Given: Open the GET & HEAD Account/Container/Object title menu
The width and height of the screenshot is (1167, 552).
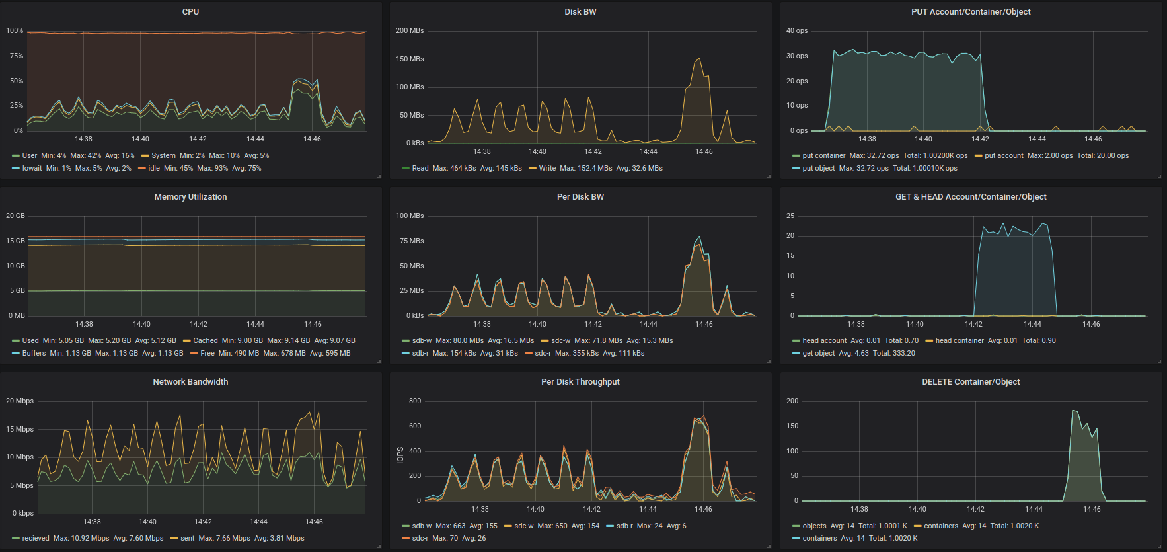Looking at the screenshot, I should pos(971,197).
